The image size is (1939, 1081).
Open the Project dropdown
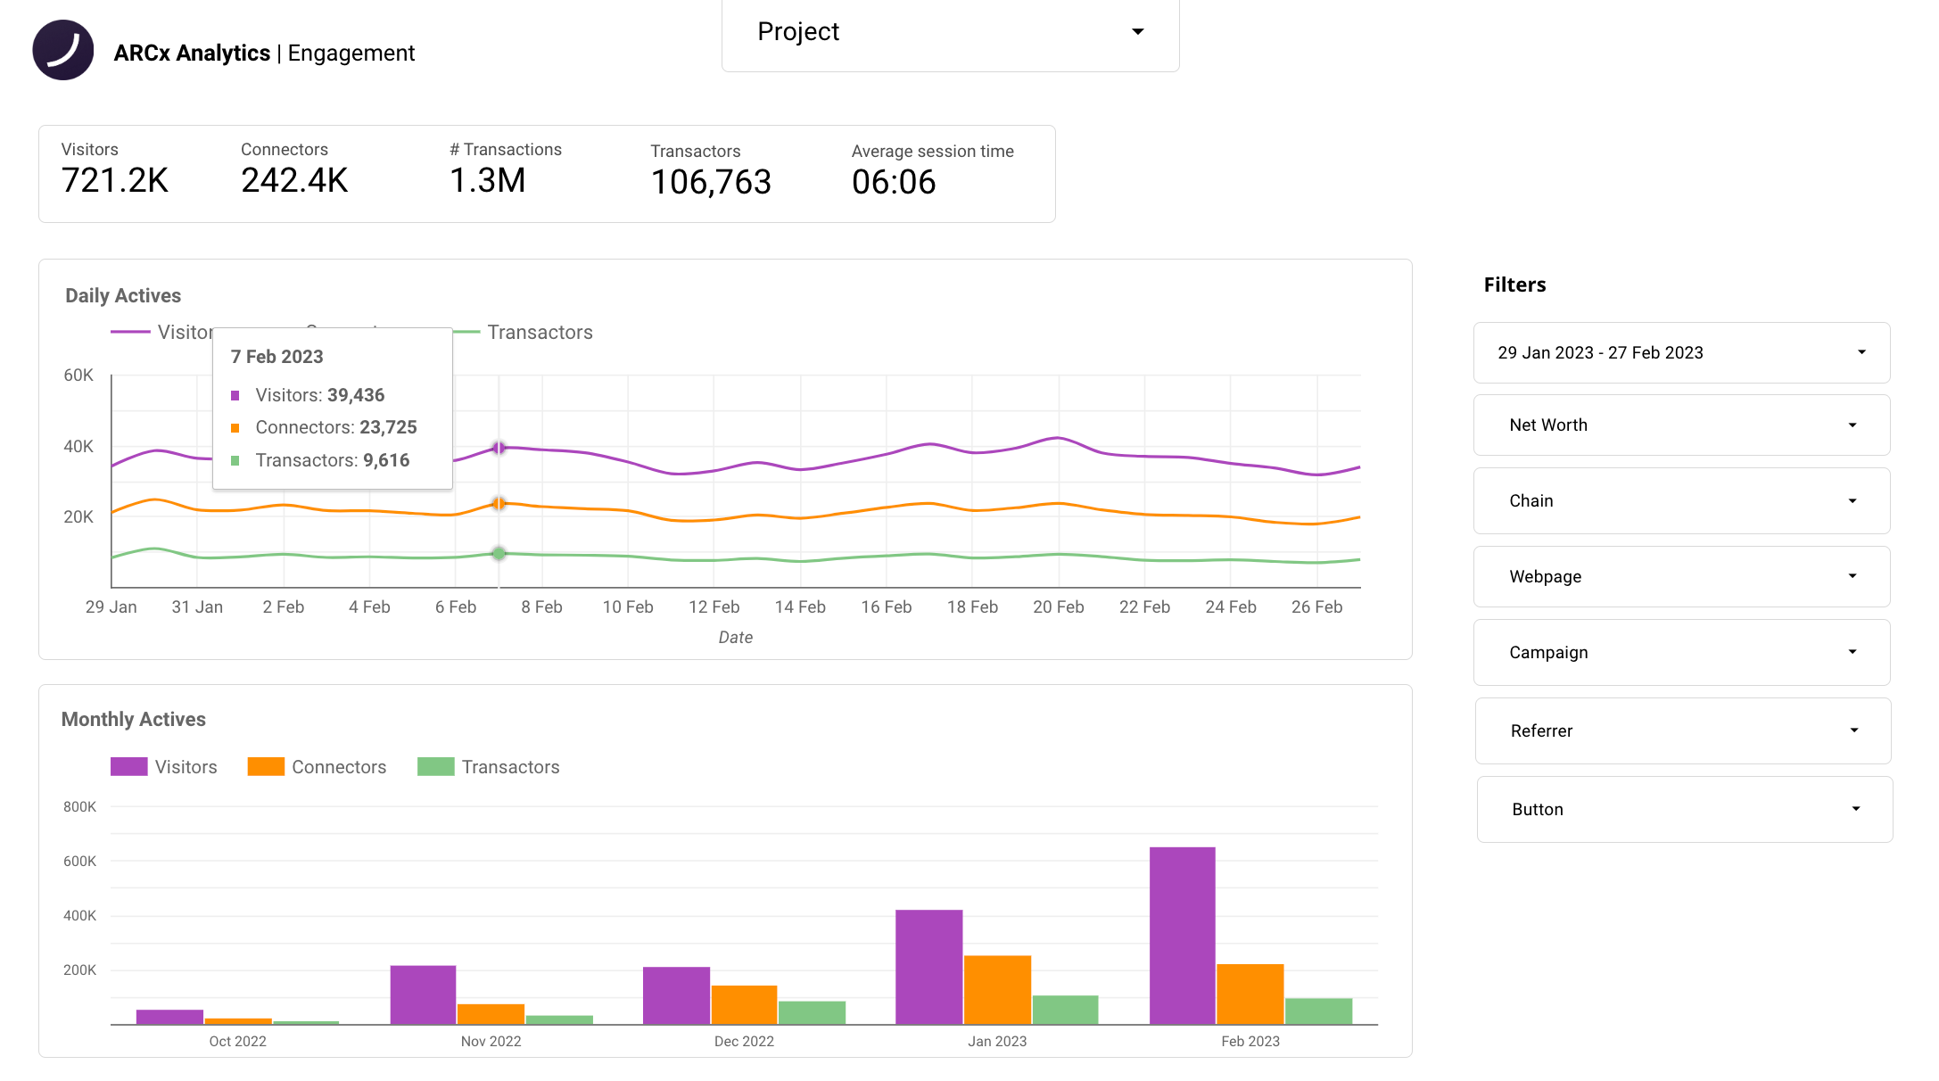pyautogui.click(x=950, y=32)
